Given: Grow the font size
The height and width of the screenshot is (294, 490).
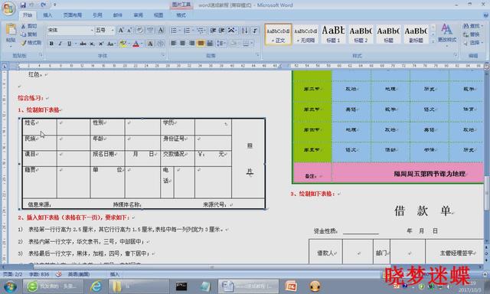Looking at the screenshot, I should coord(121,31).
